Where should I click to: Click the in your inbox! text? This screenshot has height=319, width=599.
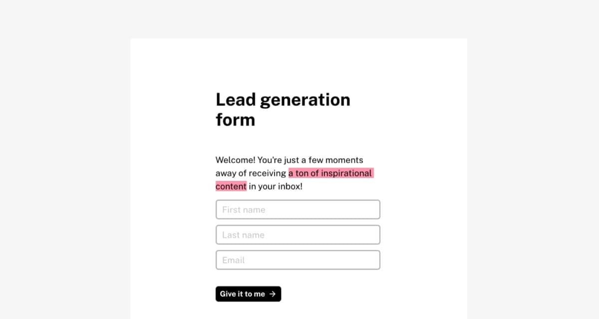coord(276,186)
